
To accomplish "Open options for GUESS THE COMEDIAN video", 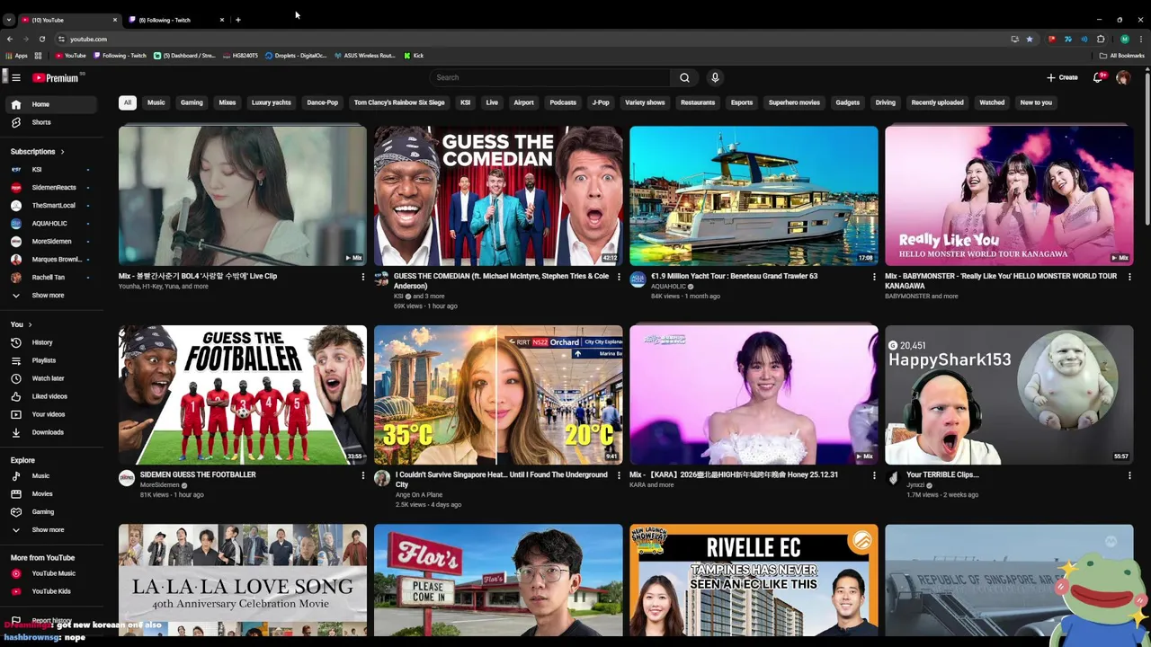I will [619, 277].
